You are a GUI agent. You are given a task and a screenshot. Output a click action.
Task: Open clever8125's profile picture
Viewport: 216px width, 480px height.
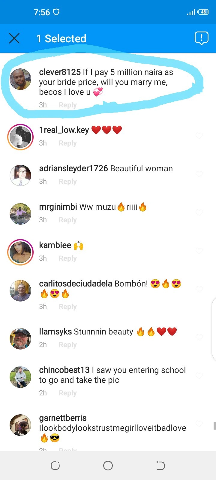pos(20,79)
